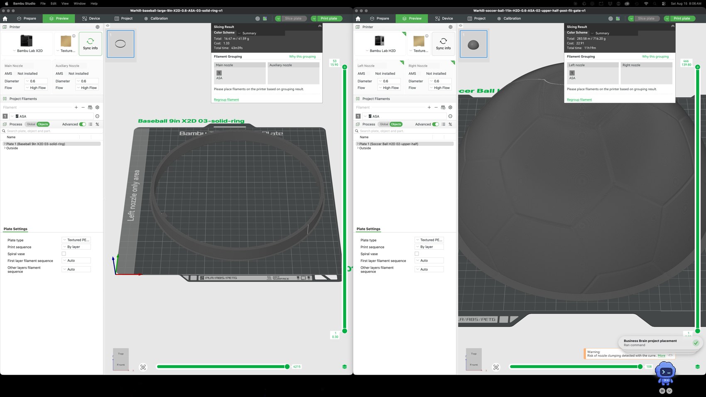Open File menu in menu bar

pos(43,3)
